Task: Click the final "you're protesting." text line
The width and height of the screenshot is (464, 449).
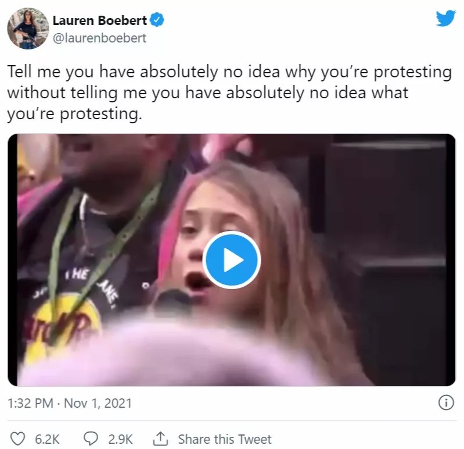Action: (x=74, y=114)
